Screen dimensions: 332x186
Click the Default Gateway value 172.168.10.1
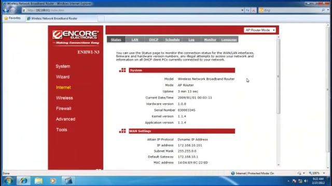coord(188,157)
